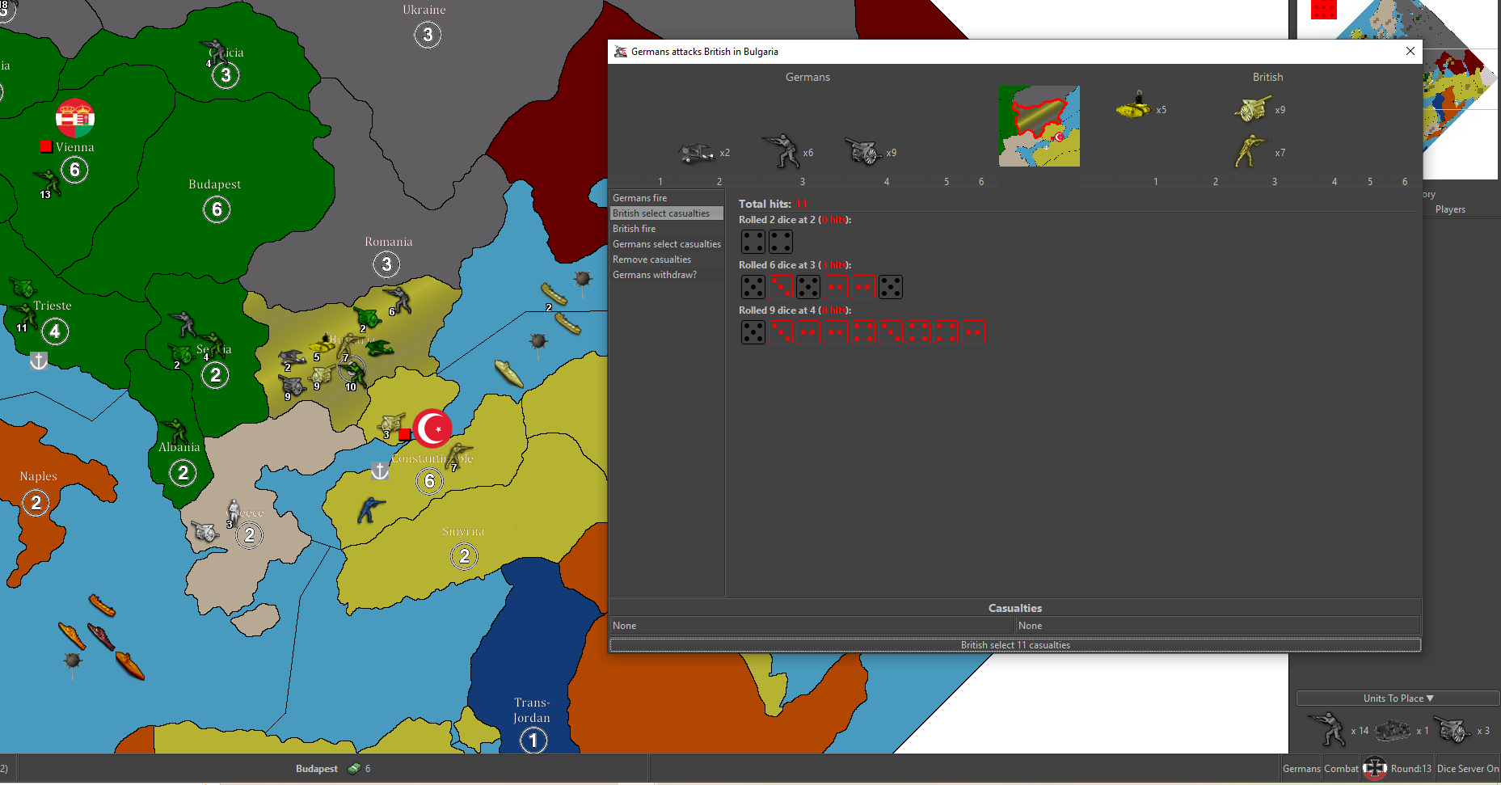
Task: Click the German artillery x9 unit icon
Action: (862, 151)
